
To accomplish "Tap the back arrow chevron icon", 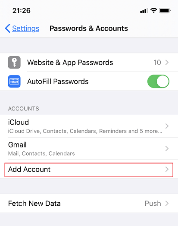I will tap(7, 28).
